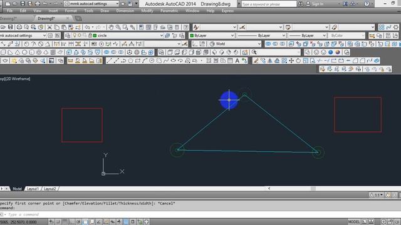Viewport: 401px width, 225px height.
Task: Click the Undo arrow in the standard toolbar
Action: 87,27
